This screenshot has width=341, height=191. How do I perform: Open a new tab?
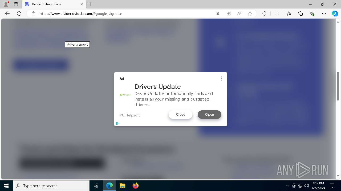coord(91,4)
